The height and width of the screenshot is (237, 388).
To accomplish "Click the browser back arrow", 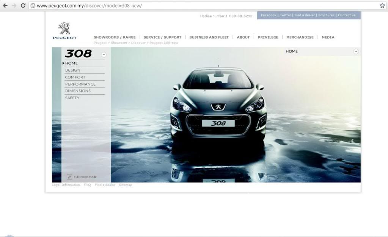I will pyautogui.click(x=5, y=6).
